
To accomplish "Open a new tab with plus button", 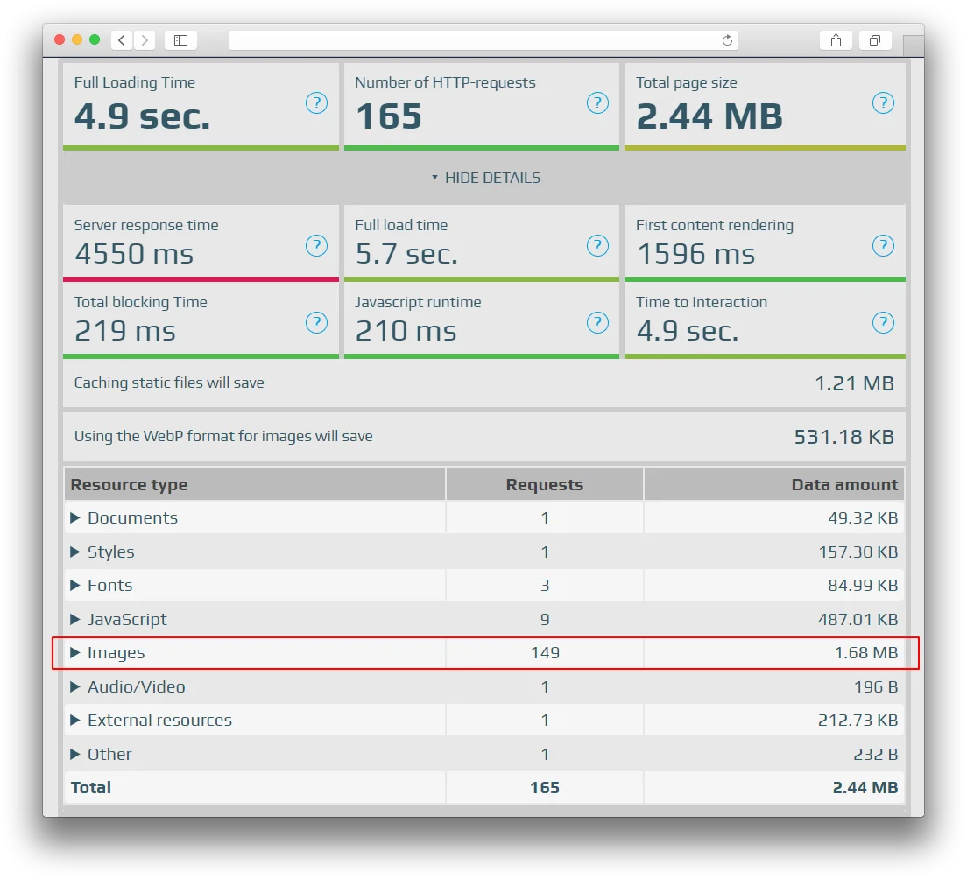I will point(913,46).
